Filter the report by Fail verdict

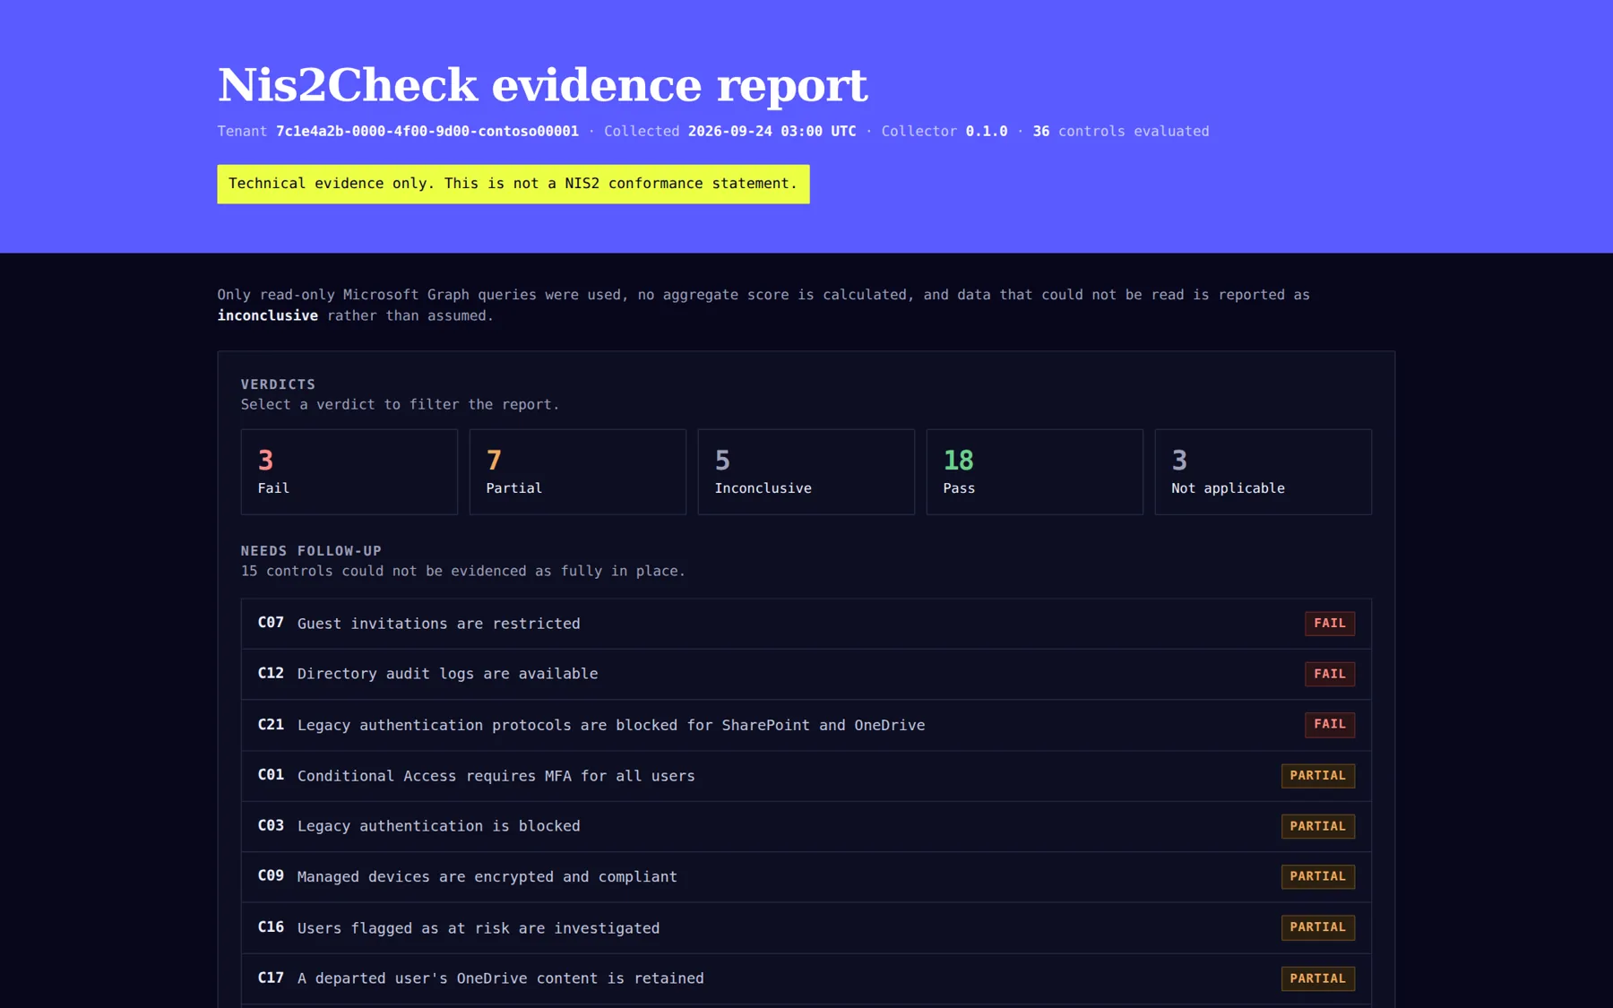(x=349, y=471)
